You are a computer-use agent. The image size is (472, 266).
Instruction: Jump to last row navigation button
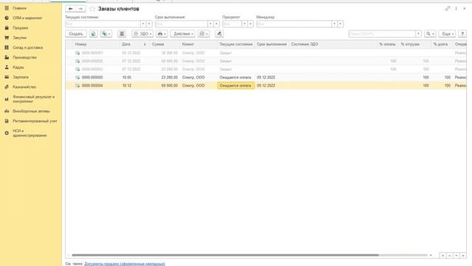click(463, 256)
